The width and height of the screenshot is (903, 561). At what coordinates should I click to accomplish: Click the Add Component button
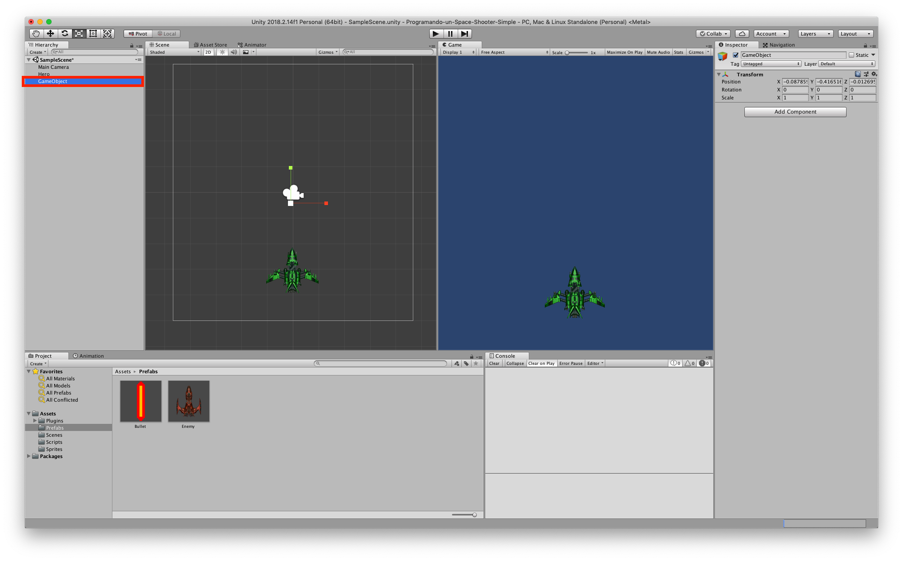click(x=795, y=112)
